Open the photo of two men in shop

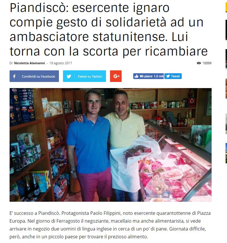(x=111, y=145)
